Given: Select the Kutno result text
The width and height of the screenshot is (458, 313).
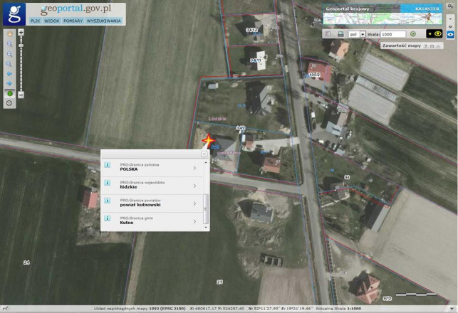Looking at the screenshot, I should click(127, 223).
